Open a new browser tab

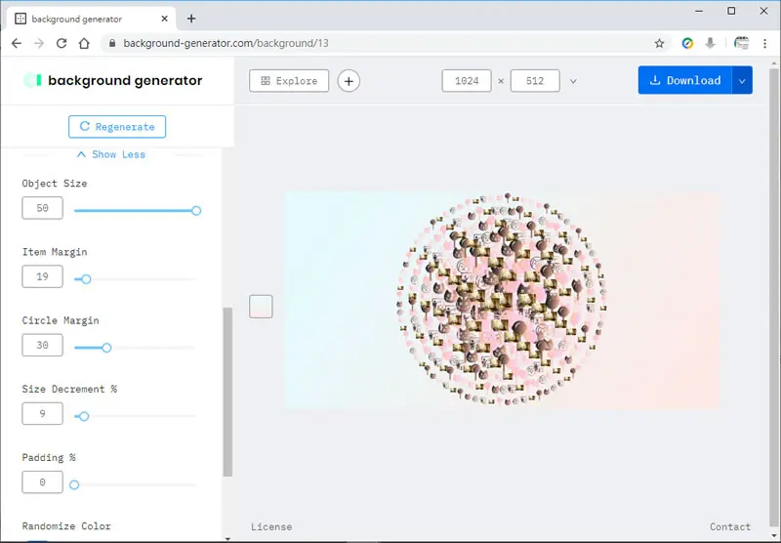coord(191,19)
